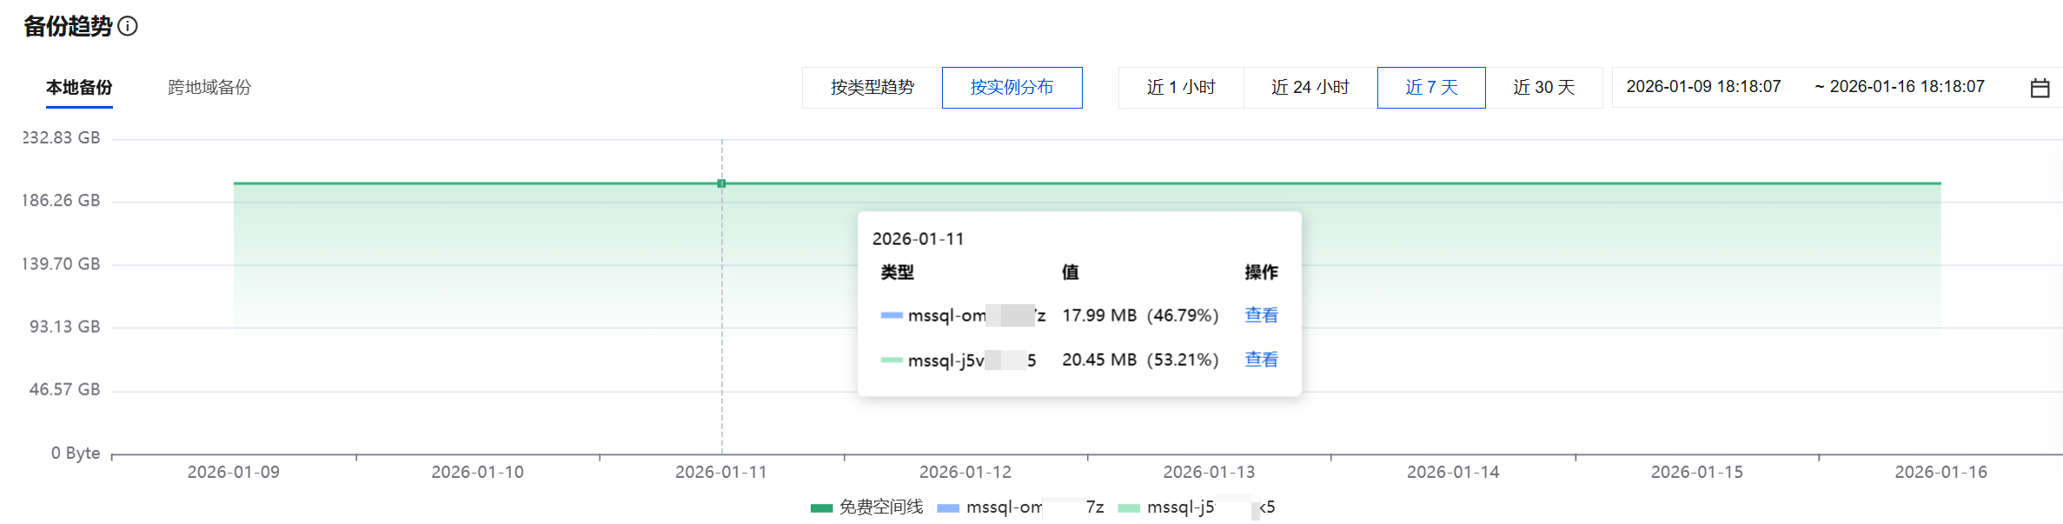Viewport: 2063px width, 524px height.
Task: Switch to the 本地备份 tab
Action: click(79, 88)
